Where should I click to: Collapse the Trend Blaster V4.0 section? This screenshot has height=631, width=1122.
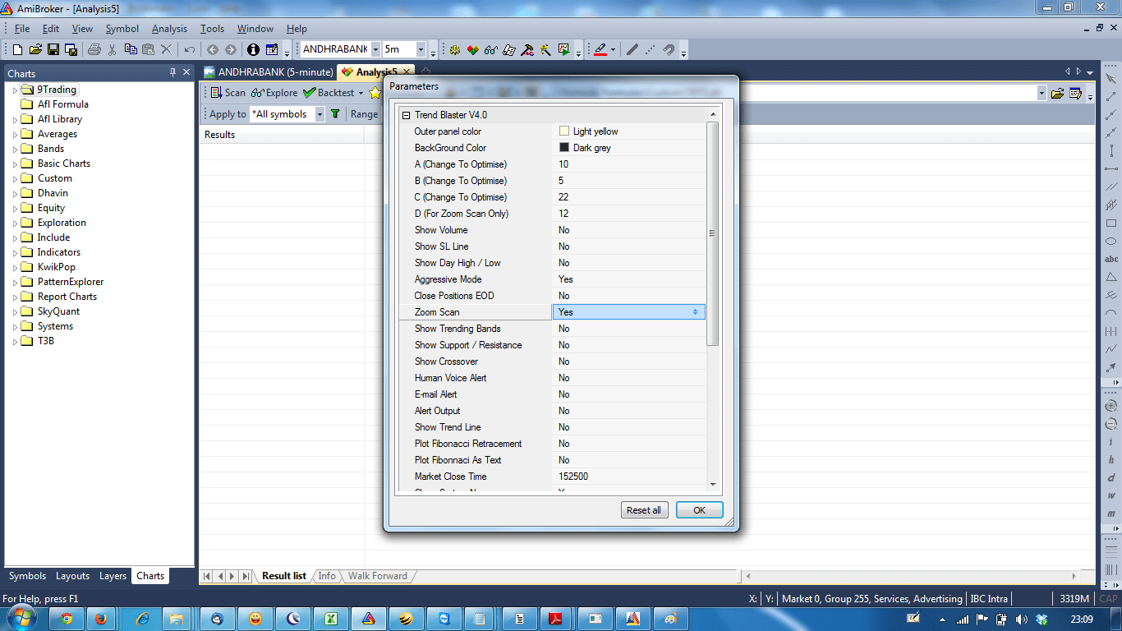(406, 115)
